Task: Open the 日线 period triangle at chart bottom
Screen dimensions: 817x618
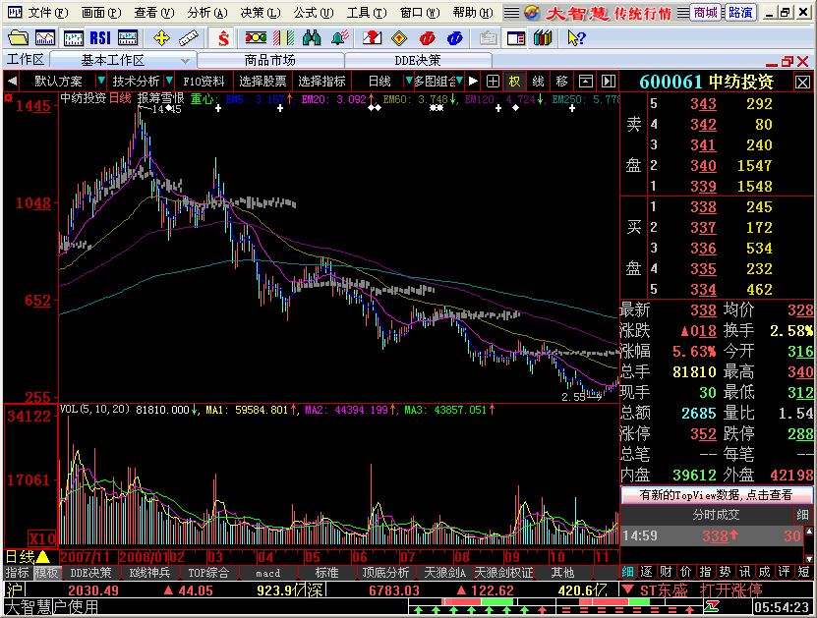Action: (x=43, y=557)
